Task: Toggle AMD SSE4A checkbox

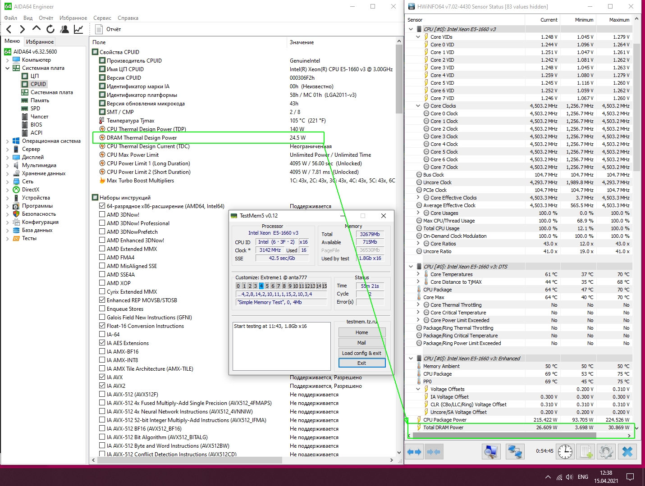Action: pos(102,275)
